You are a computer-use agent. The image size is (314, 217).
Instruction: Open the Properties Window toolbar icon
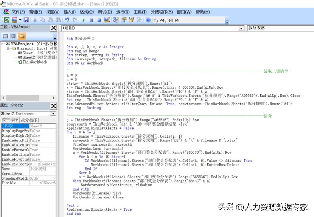[x=124, y=20]
